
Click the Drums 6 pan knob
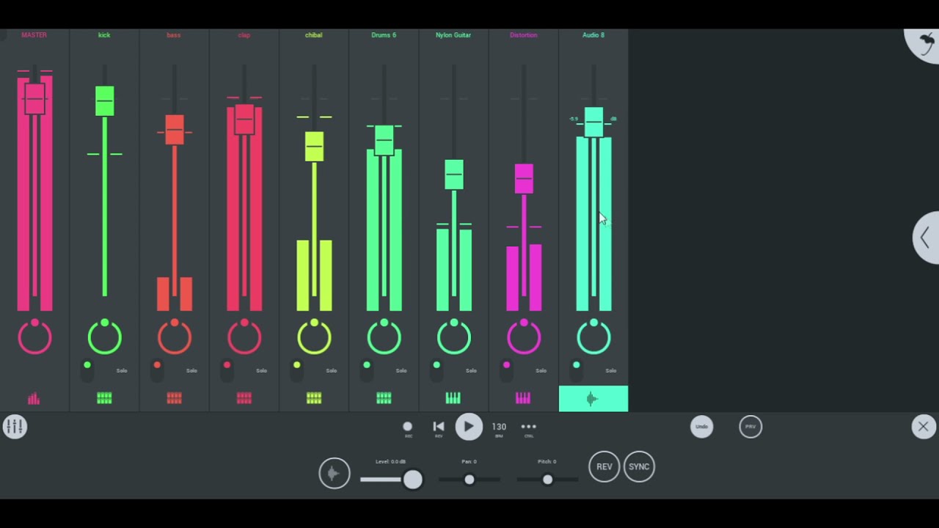coord(384,337)
